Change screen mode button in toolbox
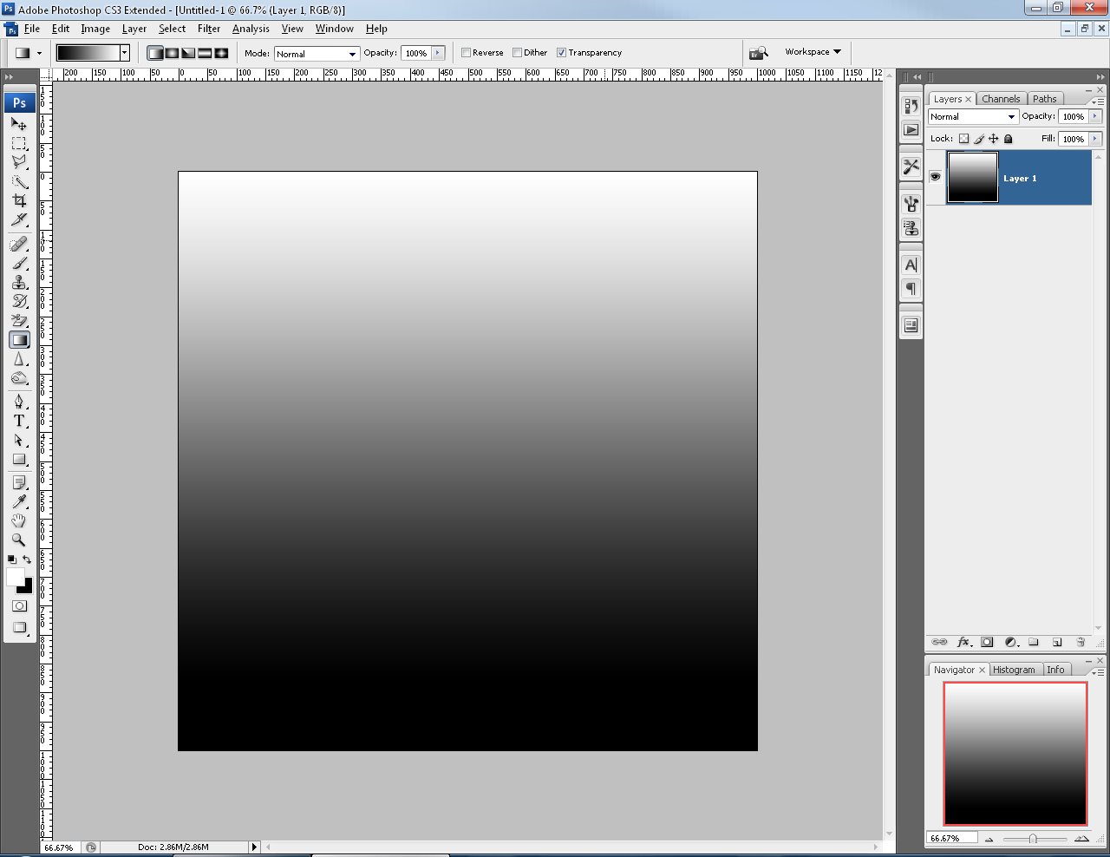The height and width of the screenshot is (857, 1110). (x=19, y=627)
